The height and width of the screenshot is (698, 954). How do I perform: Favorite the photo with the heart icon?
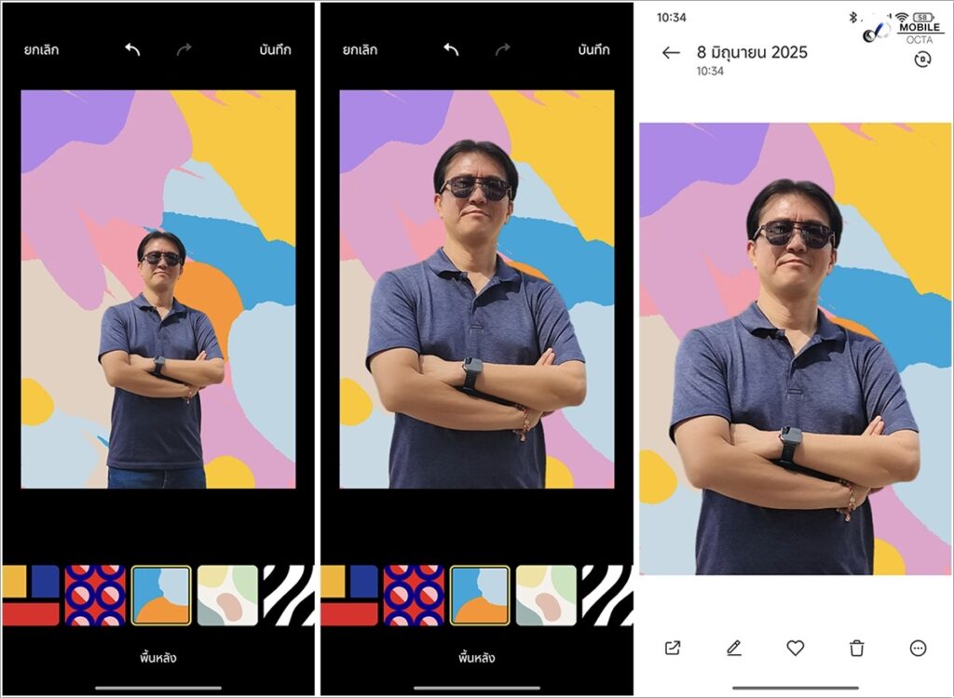tap(796, 648)
